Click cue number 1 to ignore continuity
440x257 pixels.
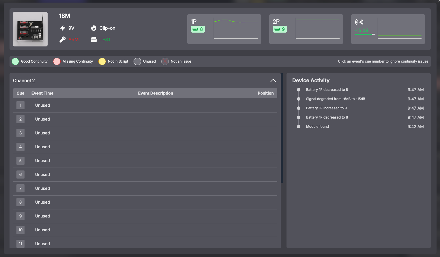pos(20,105)
